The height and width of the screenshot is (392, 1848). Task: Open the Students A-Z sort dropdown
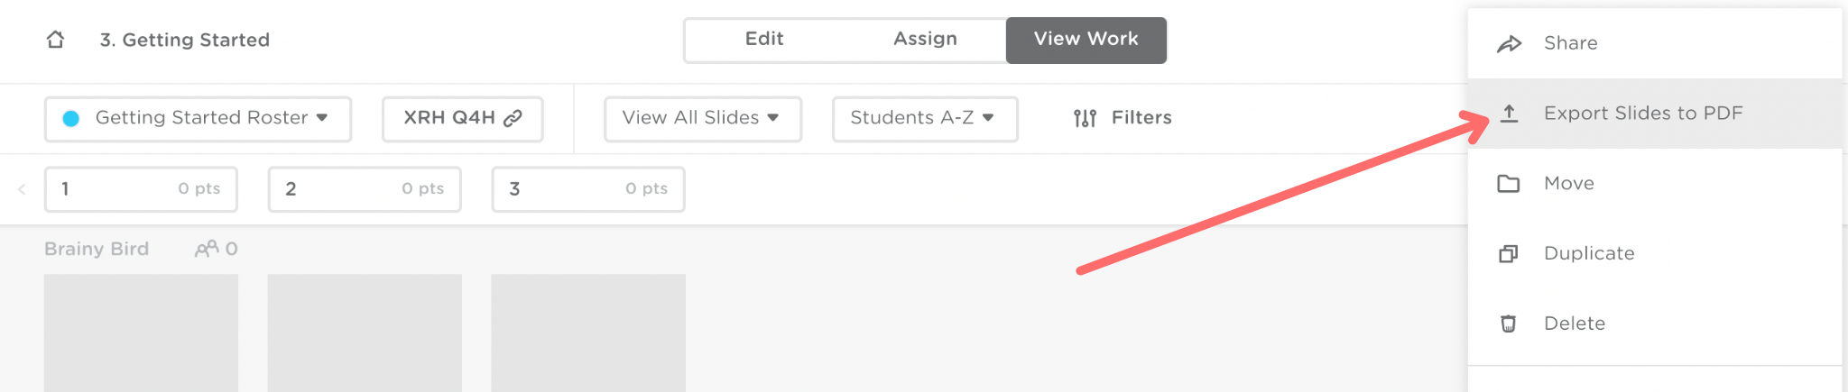pyautogui.click(x=924, y=118)
